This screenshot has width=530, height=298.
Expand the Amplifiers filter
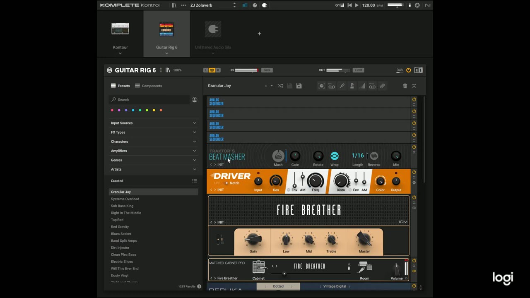click(x=153, y=151)
